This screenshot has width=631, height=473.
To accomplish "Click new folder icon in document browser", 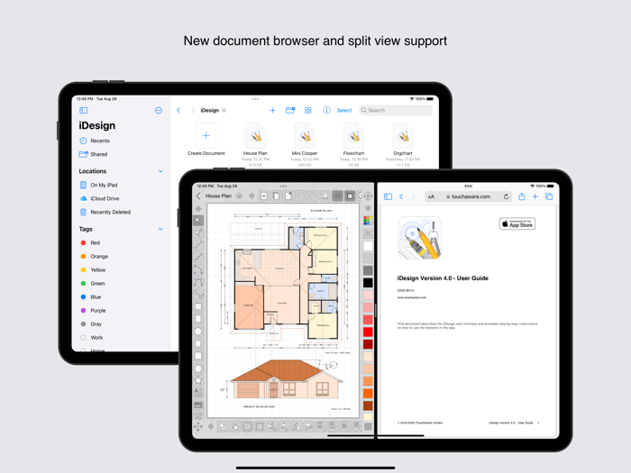I will (x=290, y=110).
